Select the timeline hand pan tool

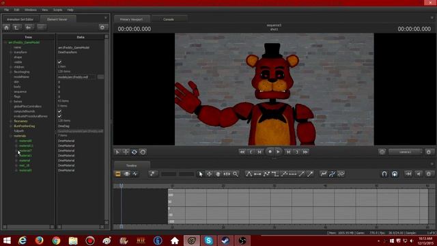point(218,174)
